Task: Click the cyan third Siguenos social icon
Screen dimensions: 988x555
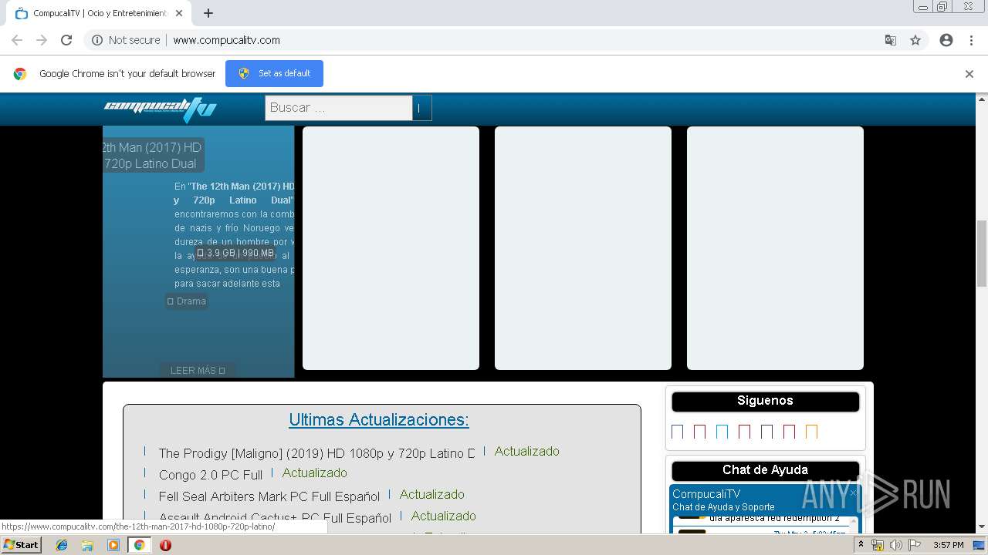Action: 722,432
